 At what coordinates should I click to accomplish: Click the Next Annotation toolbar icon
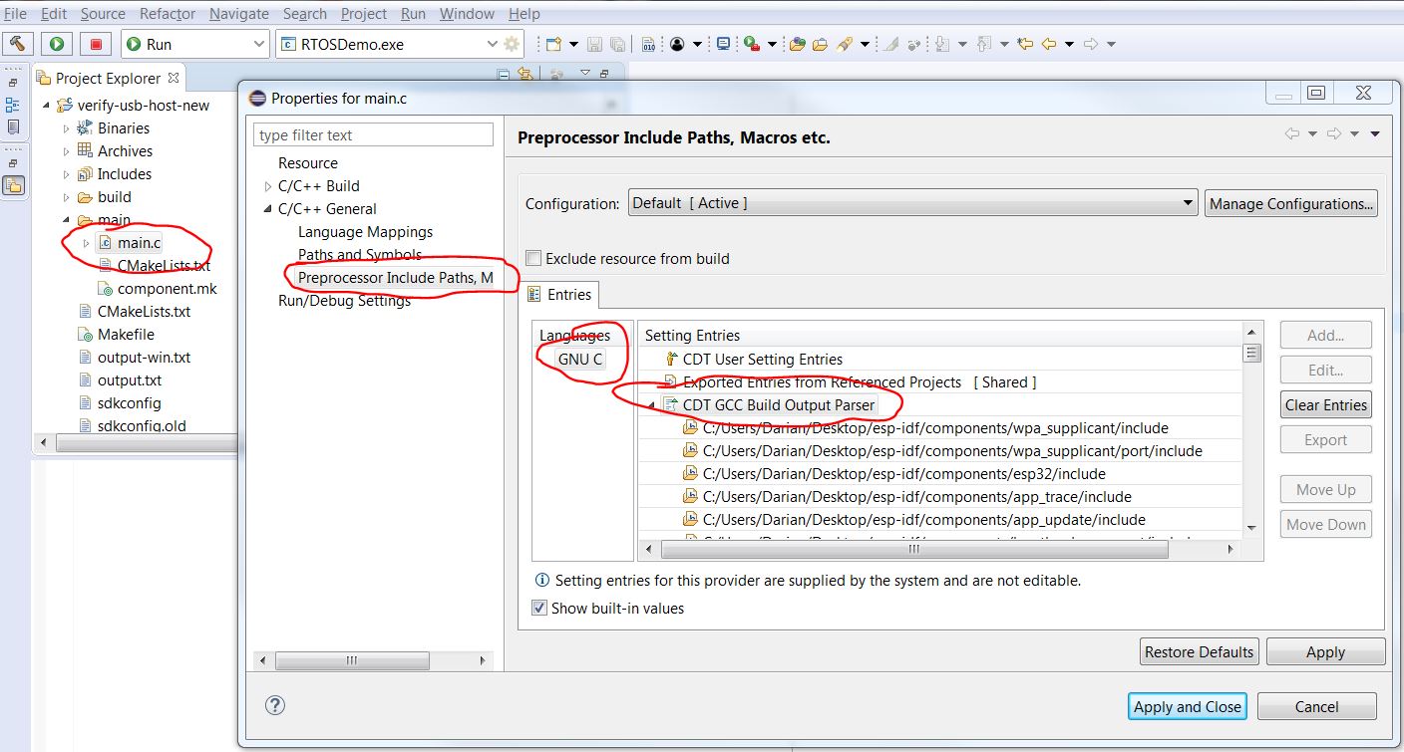point(943,44)
